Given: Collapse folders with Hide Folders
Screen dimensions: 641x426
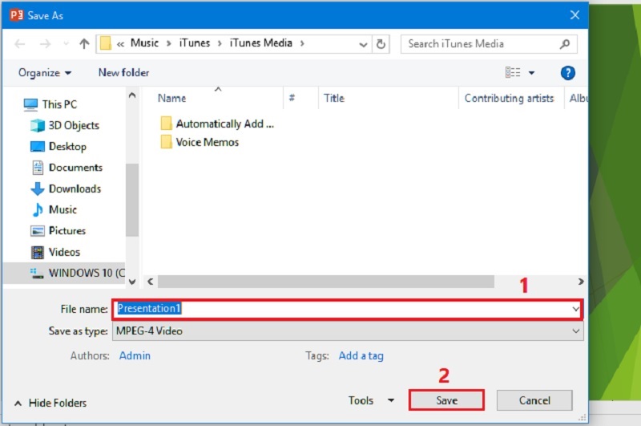Looking at the screenshot, I should tap(50, 403).
